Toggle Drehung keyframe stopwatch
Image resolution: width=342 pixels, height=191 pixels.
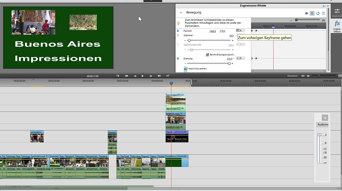178,58
